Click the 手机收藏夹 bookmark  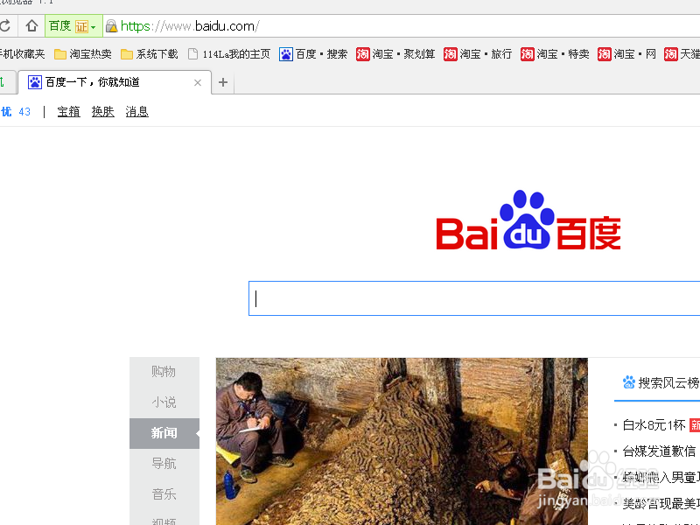[x=23, y=54]
